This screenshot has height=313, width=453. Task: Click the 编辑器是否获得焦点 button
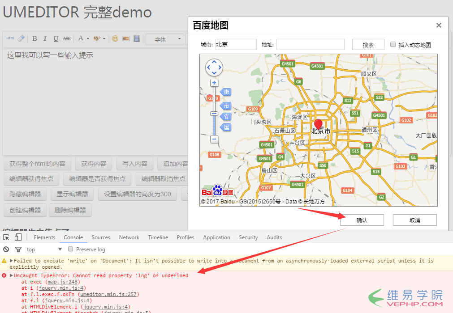coord(97,179)
